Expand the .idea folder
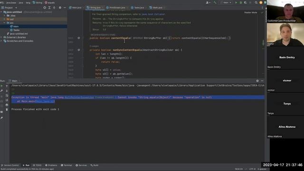This screenshot has height=171, width=304. point(4,16)
